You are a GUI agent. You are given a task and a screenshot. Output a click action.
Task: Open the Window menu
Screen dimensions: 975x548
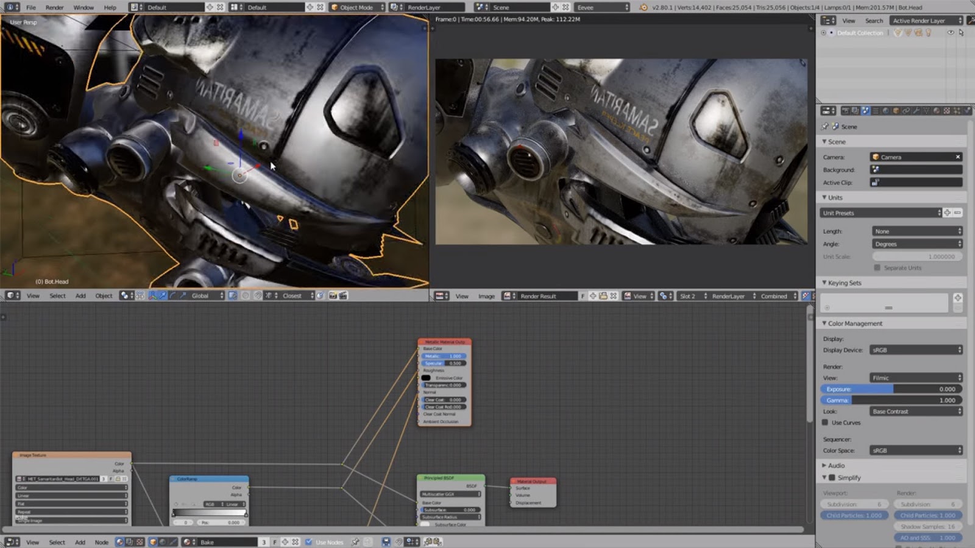(x=83, y=7)
